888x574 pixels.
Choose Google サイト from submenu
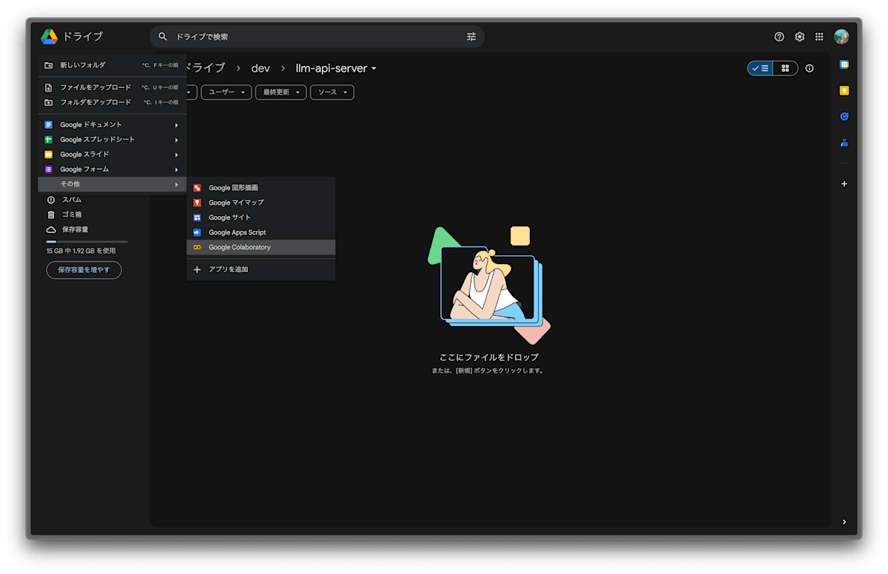point(261,217)
